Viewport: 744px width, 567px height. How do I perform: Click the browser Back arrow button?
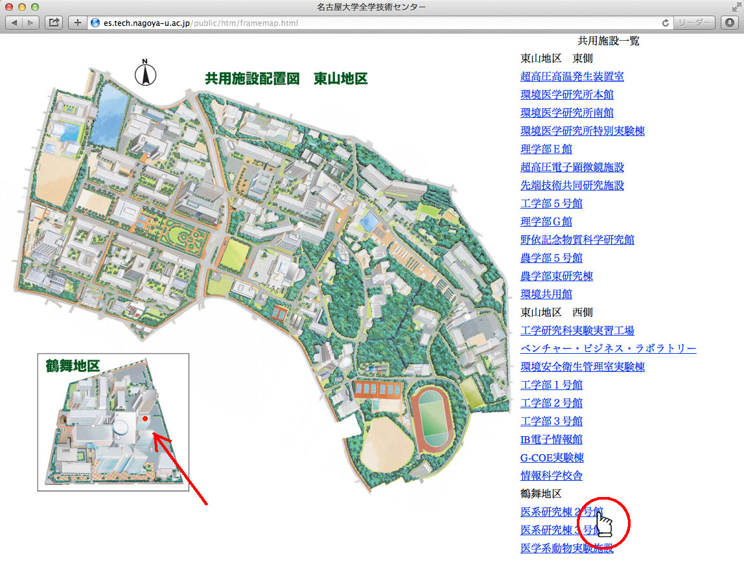(14, 23)
